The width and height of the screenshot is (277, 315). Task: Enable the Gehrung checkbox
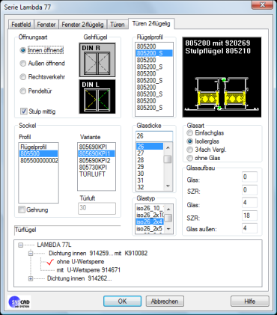coord(22,210)
